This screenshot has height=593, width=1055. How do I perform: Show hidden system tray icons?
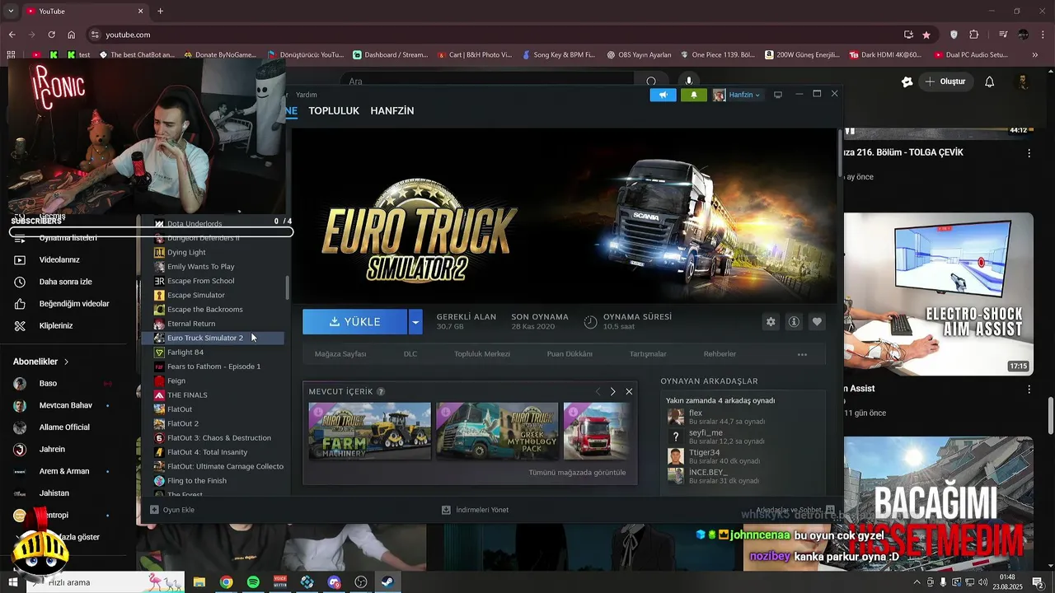[x=917, y=582]
